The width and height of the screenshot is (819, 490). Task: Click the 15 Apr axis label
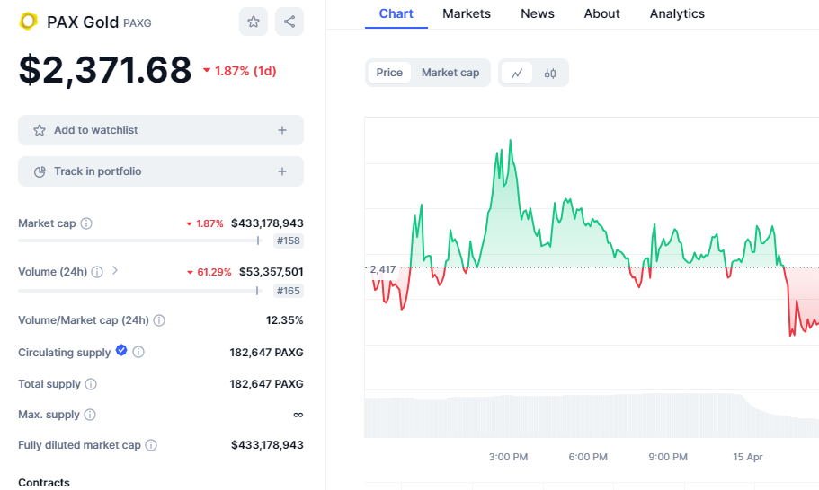tap(747, 457)
